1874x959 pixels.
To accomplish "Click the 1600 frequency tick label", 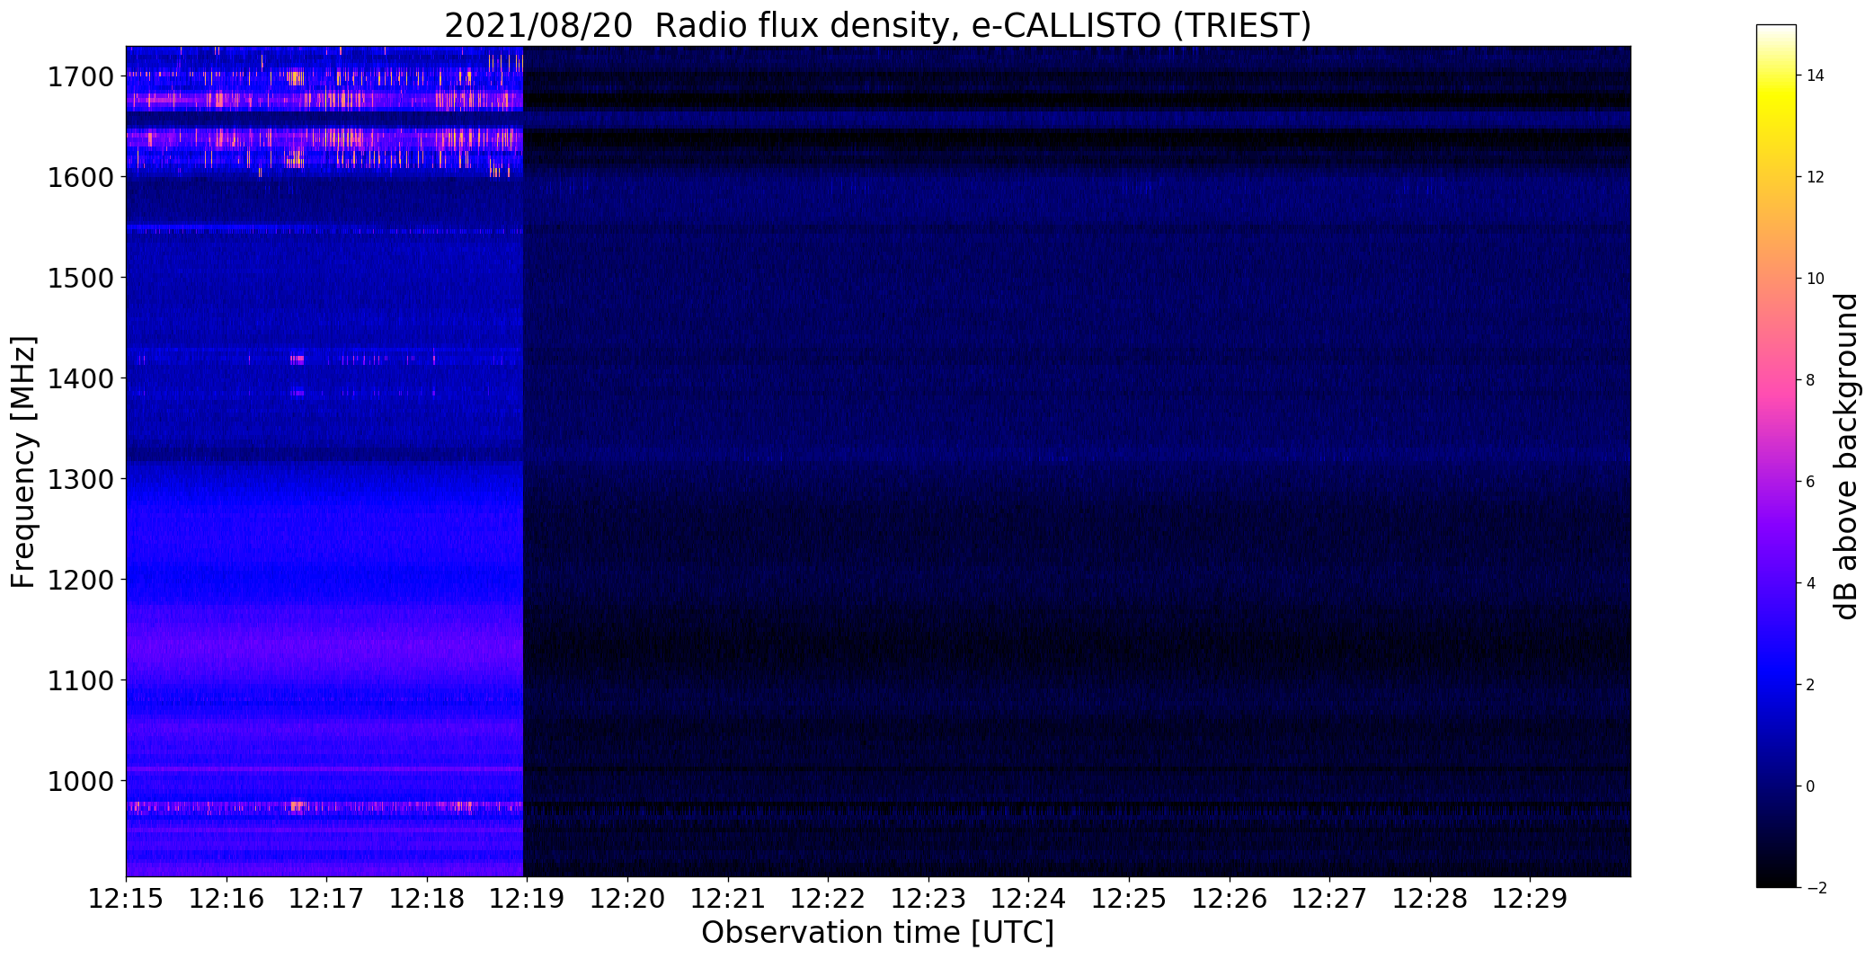I will [81, 177].
